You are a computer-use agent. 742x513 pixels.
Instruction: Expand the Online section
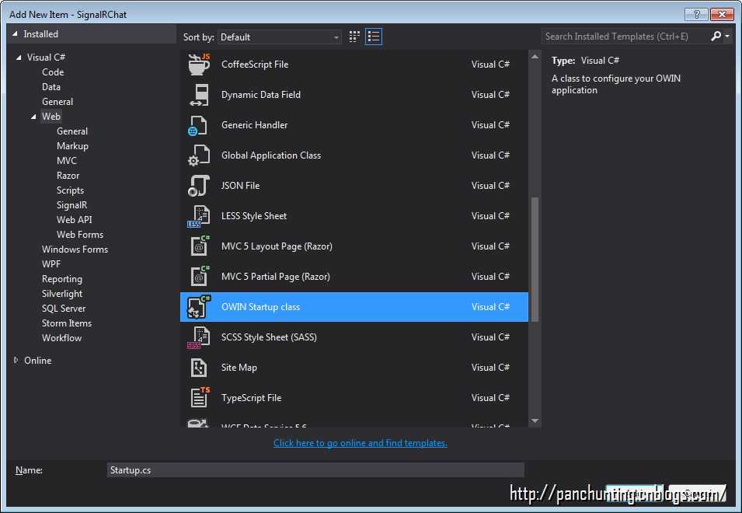coord(16,361)
